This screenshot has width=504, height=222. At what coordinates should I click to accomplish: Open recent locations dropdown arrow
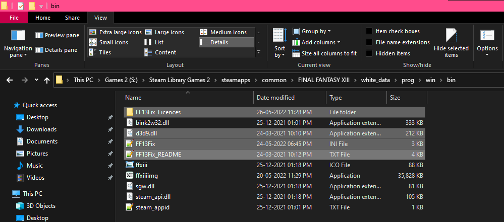point(36,80)
